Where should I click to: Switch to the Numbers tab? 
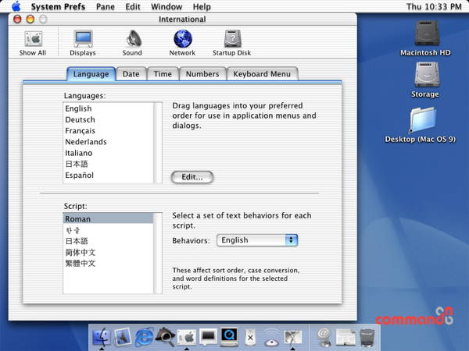(x=202, y=74)
